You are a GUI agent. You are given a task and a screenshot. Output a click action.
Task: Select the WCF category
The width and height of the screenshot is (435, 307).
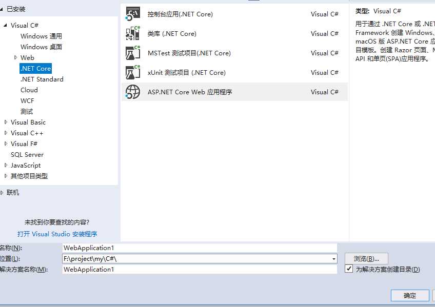27,101
